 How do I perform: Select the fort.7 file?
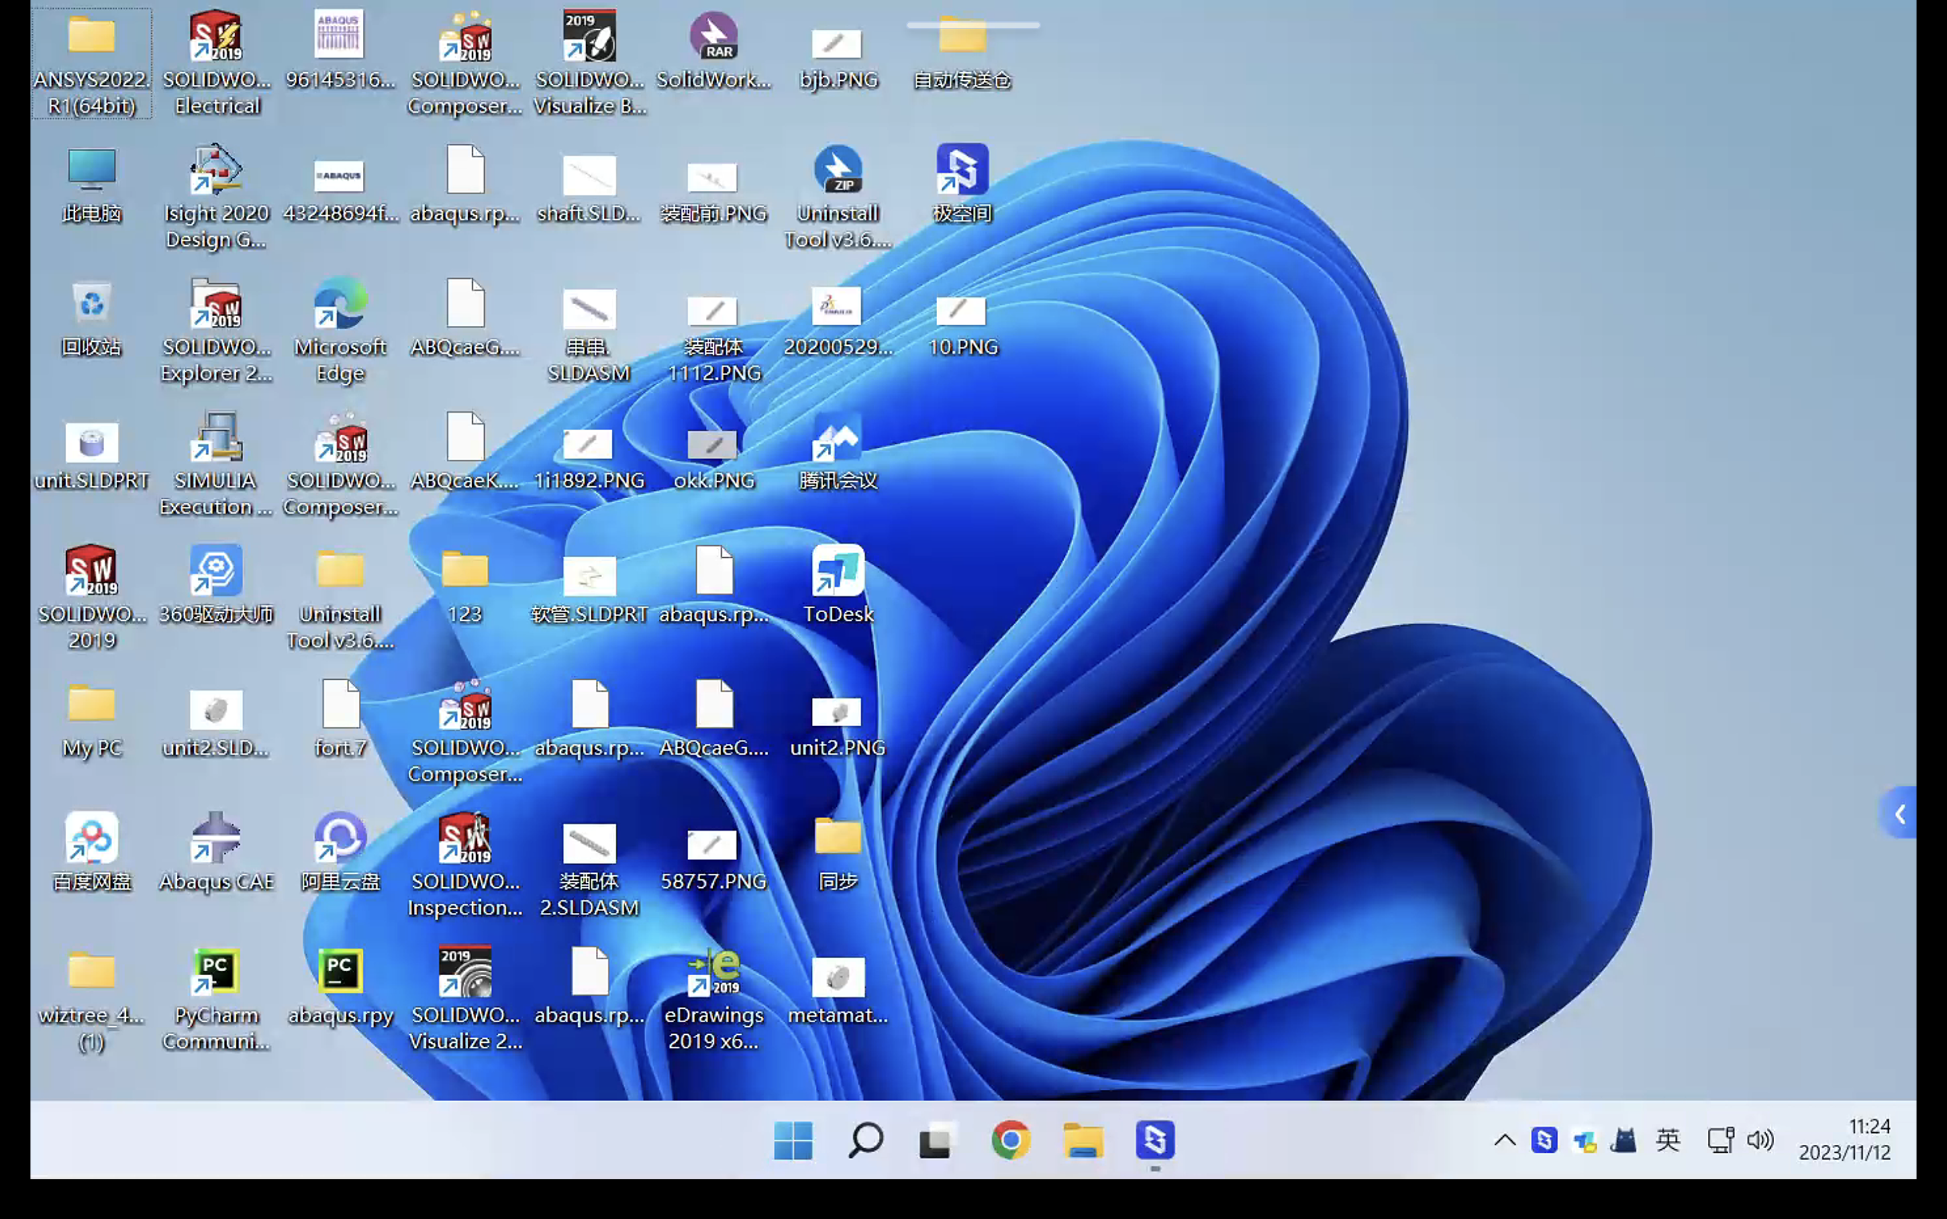[340, 719]
